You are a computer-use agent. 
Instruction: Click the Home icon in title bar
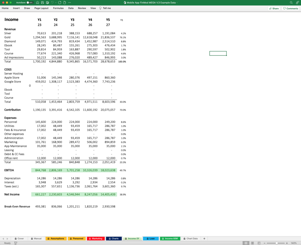pyautogui.click(x=37, y=2)
